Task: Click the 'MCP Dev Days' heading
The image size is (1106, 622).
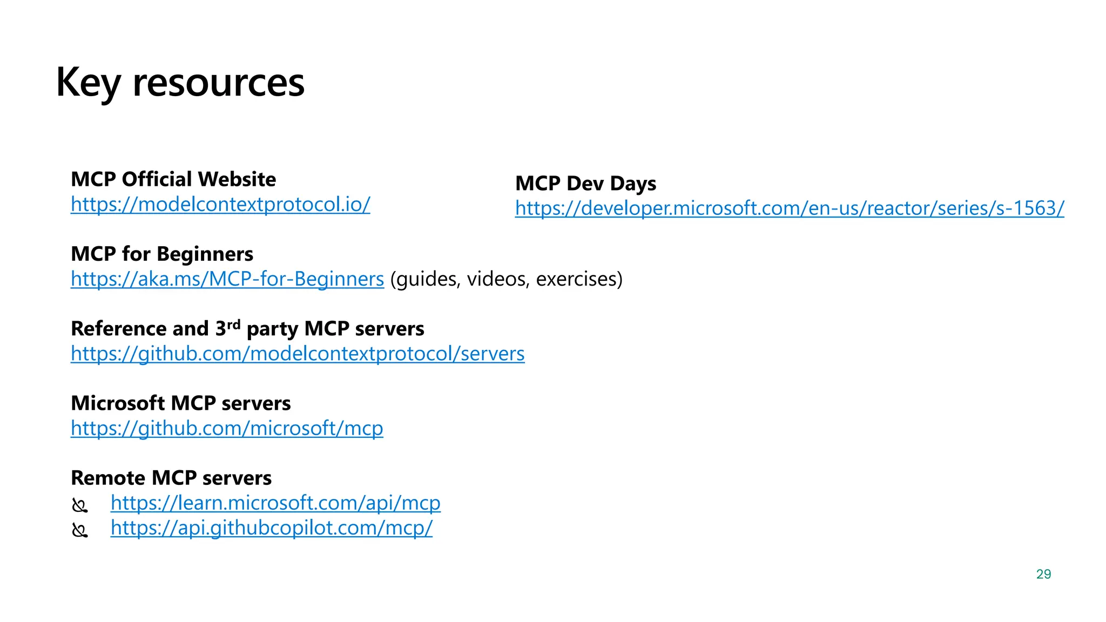Action: pos(586,184)
